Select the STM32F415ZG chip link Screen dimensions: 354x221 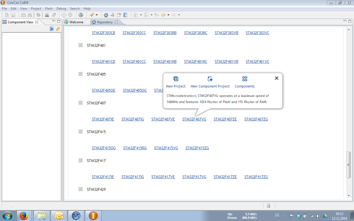click(197, 148)
